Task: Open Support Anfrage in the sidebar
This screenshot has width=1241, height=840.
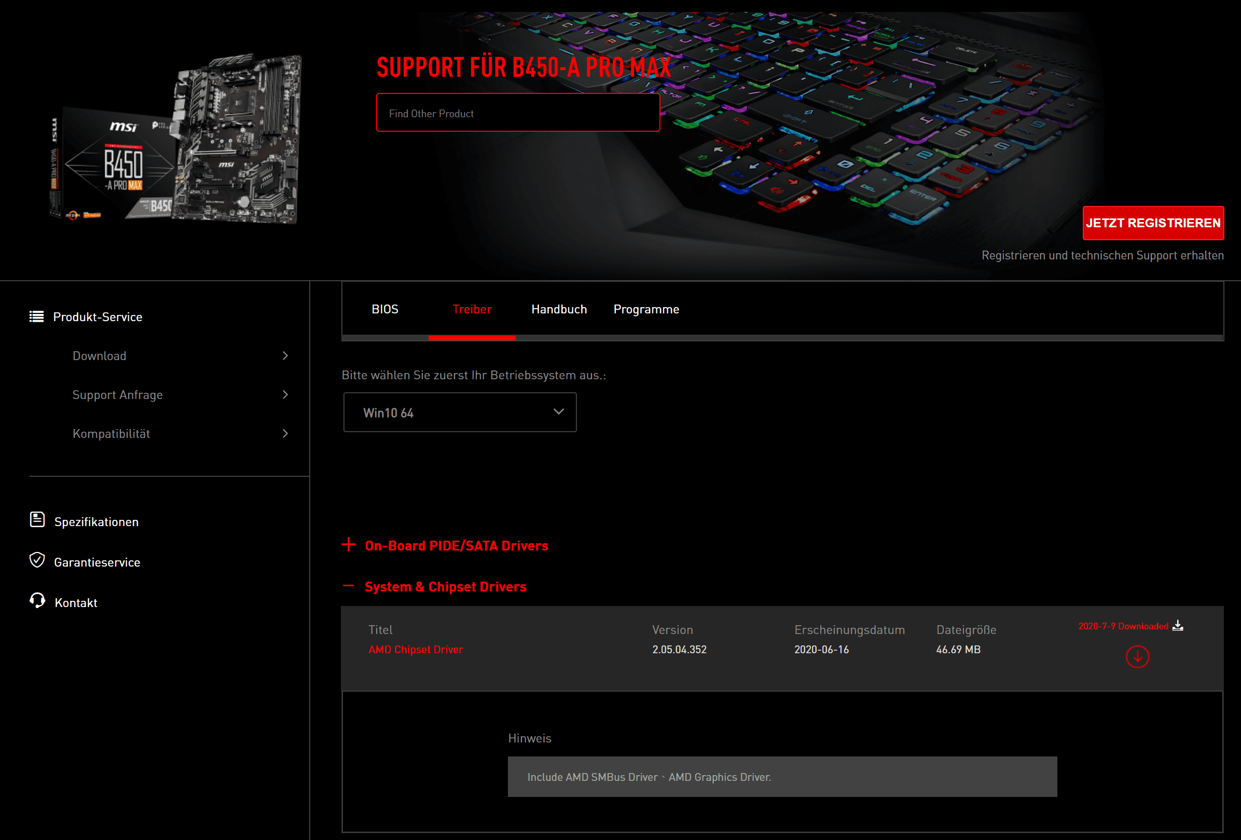Action: pos(117,395)
